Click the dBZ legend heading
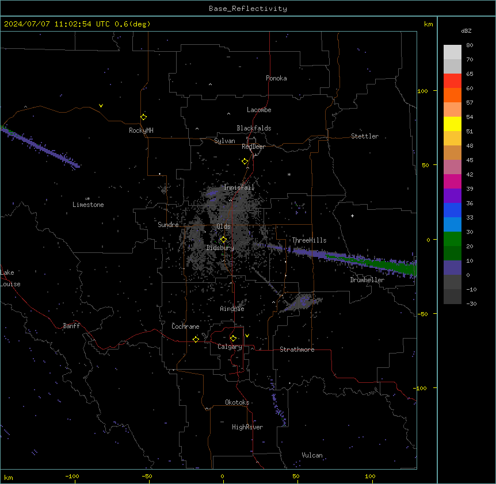 point(466,30)
